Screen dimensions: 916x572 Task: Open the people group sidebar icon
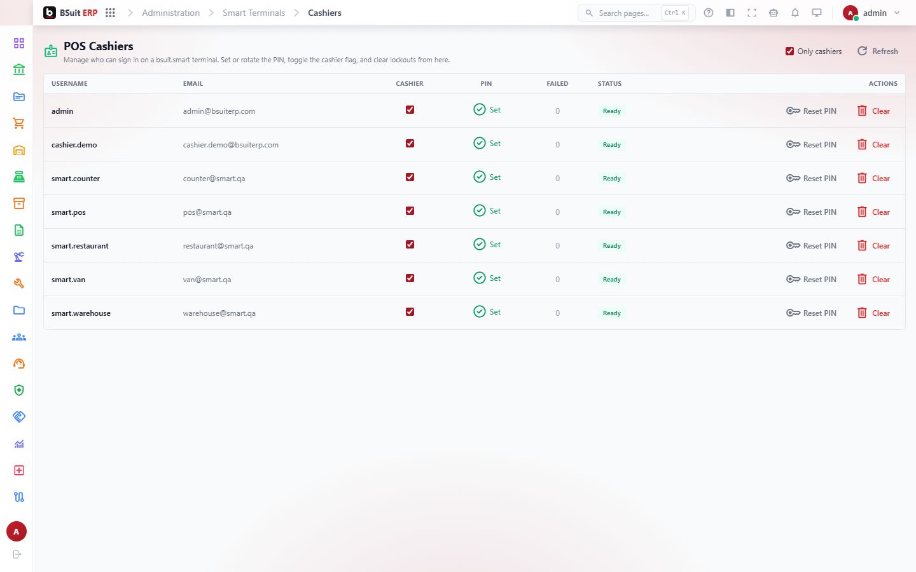click(19, 337)
